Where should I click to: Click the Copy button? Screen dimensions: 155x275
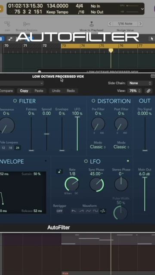tap(24, 91)
